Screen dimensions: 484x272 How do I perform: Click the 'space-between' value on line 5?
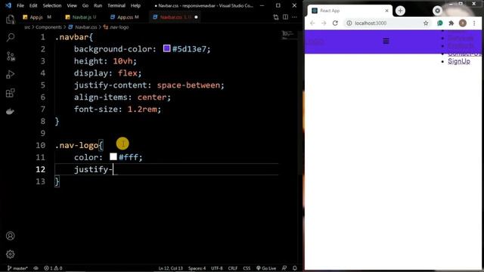click(188, 85)
